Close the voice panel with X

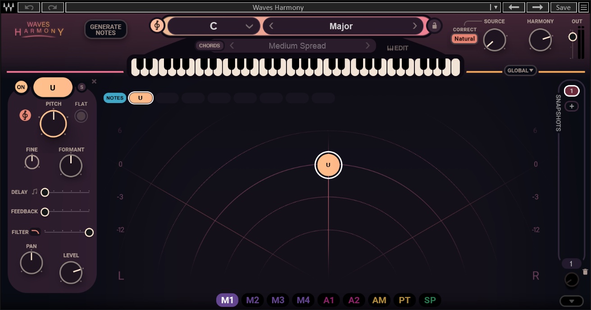point(94,81)
